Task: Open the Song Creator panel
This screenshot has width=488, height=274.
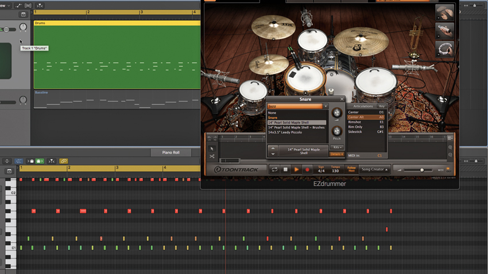Action: click(374, 169)
